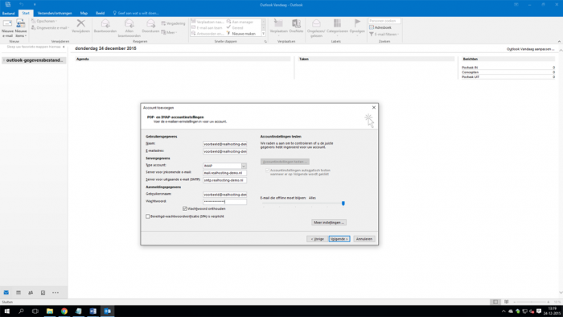Open the Bestand tab

[x=8, y=14]
